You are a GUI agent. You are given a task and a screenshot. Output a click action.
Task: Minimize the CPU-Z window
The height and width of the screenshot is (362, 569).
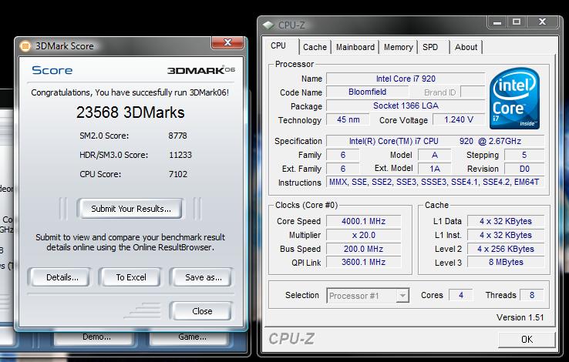pos(497,22)
